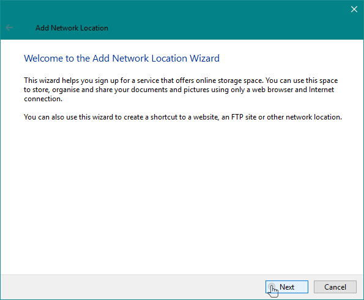Click the line starting "This wizard helps you"
364x300 pixels.
[181, 80]
